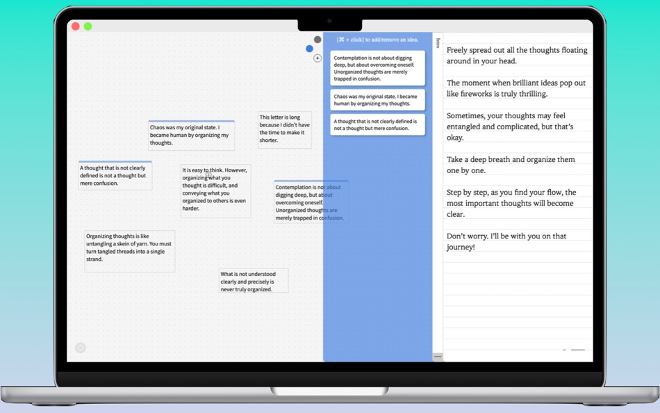The width and height of the screenshot is (660, 413).
Task: Select the blue circle color dot
Action: (x=308, y=49)
